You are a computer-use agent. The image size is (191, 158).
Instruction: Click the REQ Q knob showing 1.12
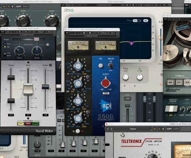coord(140,77)
